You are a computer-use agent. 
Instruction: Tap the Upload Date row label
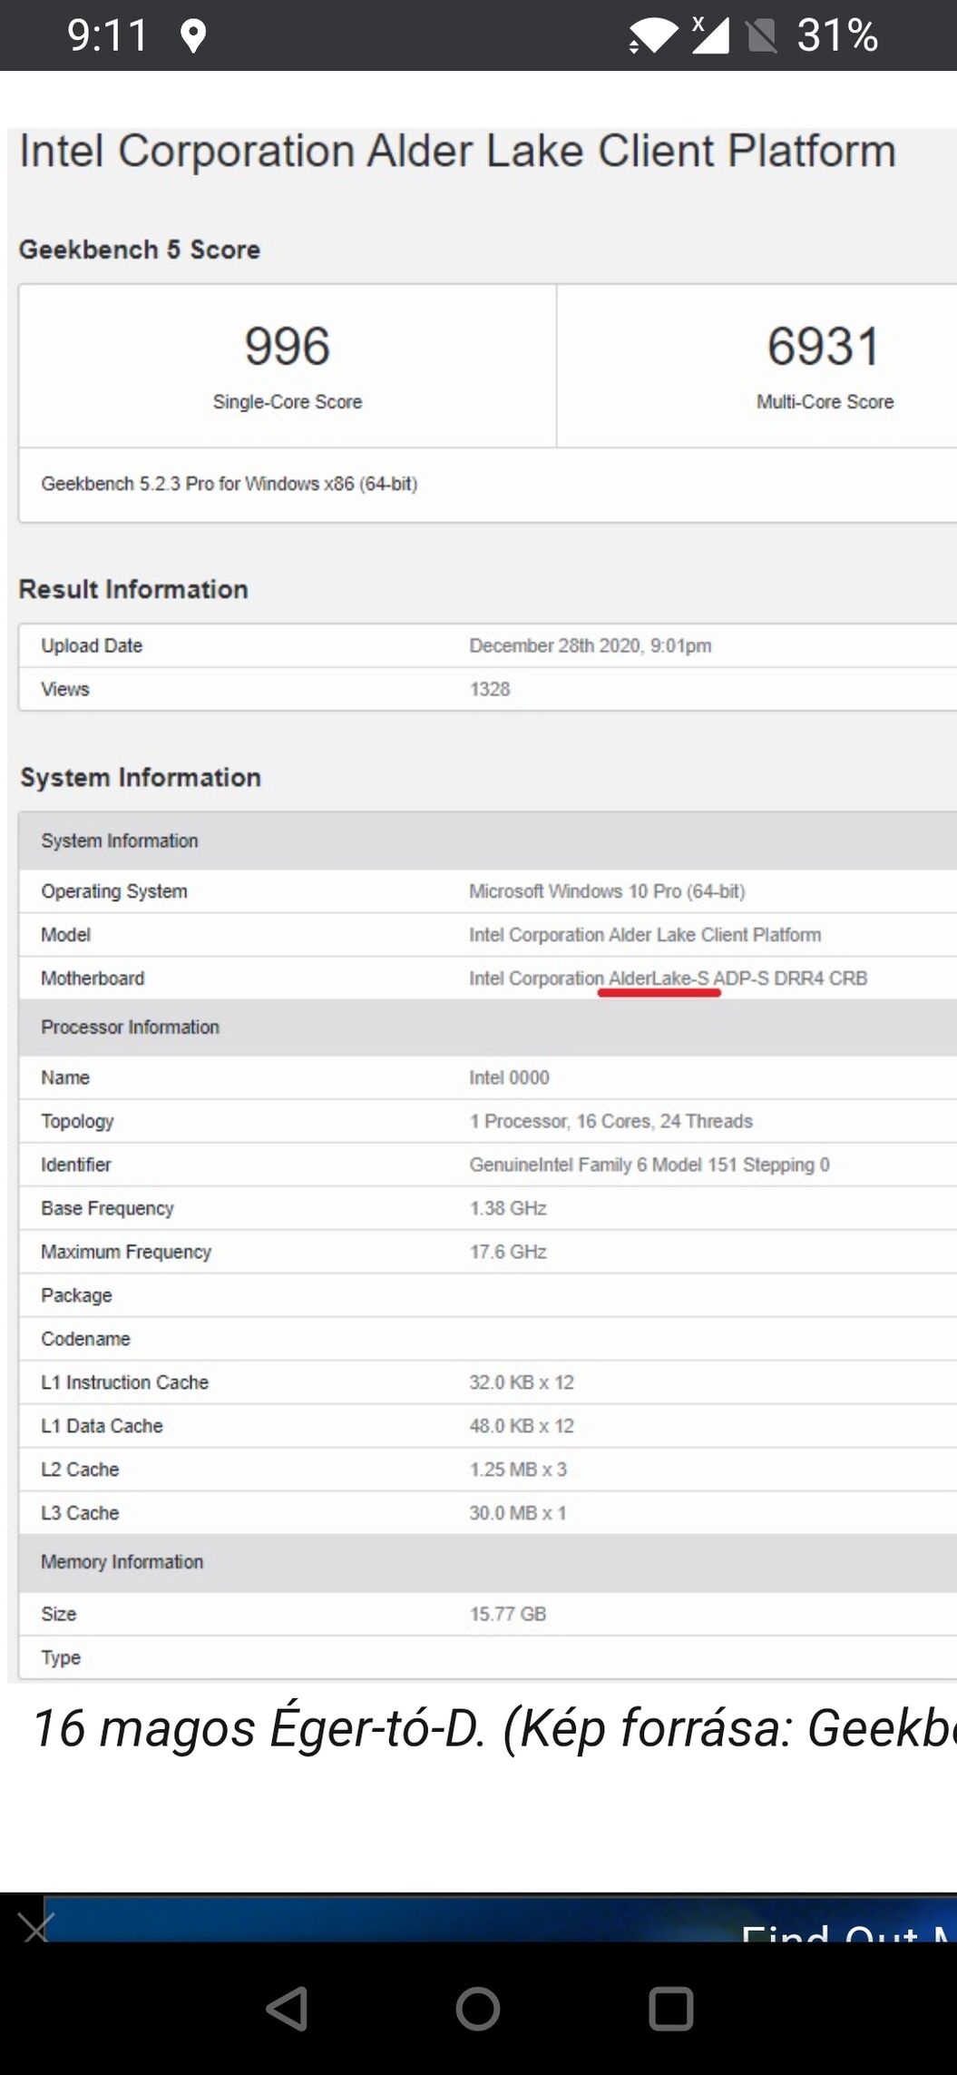click(92, 645)
